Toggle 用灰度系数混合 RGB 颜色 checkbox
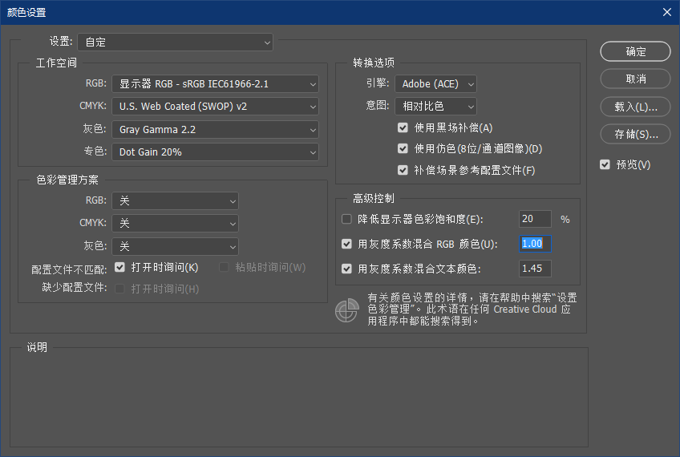Image resolution: width=680 pixels, height=457 pixels. tap(347, 244)
